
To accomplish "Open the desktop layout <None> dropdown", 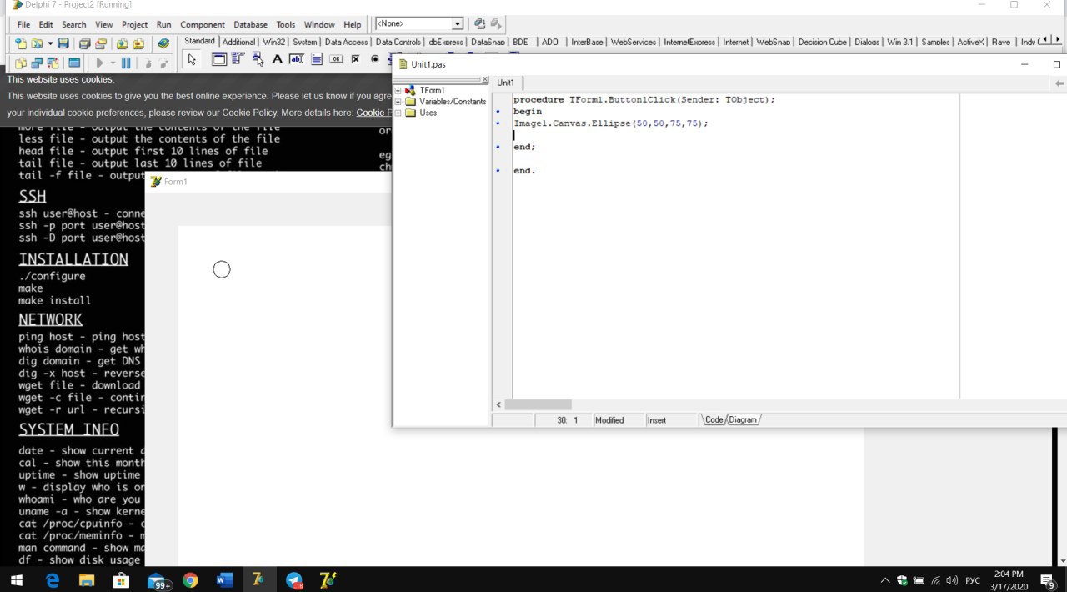I will click(x=458, y=24).
